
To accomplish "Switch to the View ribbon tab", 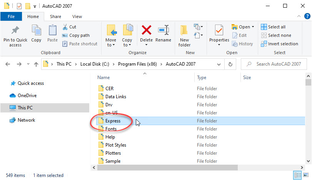I will tap(77, 17).
